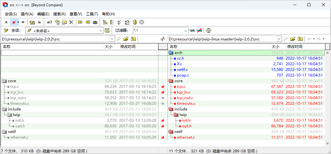Viewport: 331px width, 154px height.
Task: Click the left pane up-one-level folder icon
Action: pos(133,39)
